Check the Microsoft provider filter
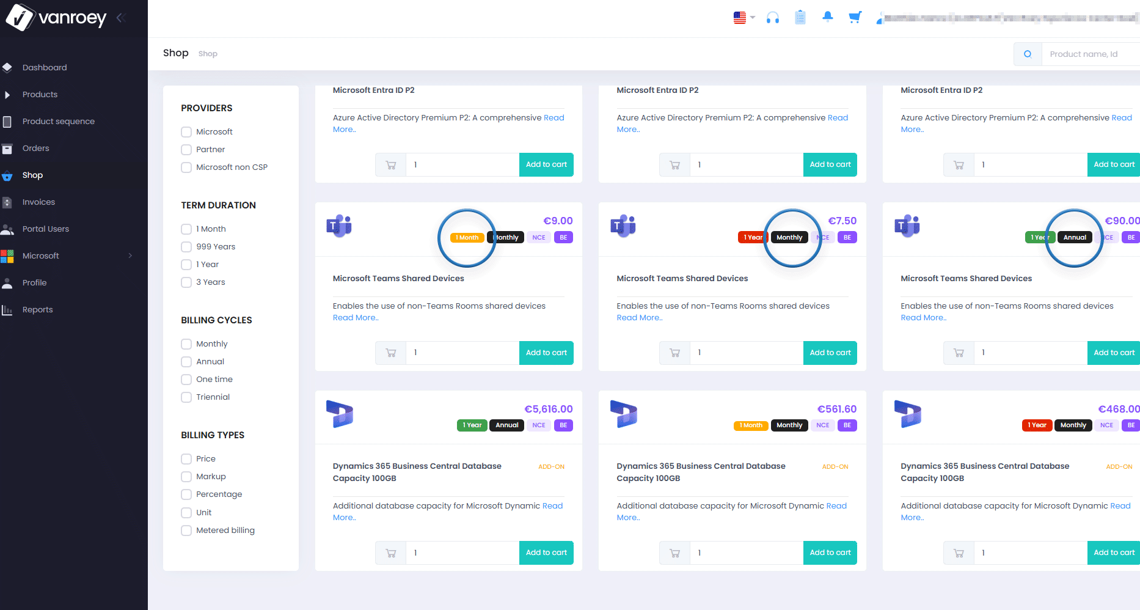The height and width of the screenshot is (610, 1140). 186,132
